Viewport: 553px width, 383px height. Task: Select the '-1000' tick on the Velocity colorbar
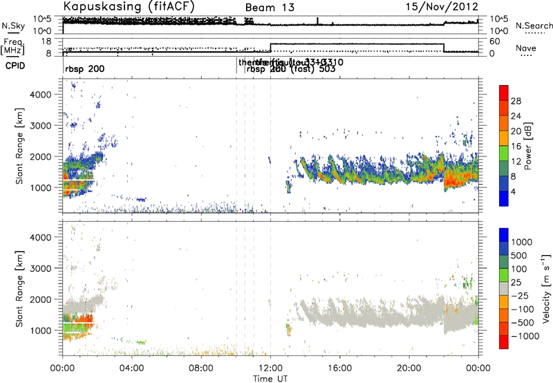525,336
